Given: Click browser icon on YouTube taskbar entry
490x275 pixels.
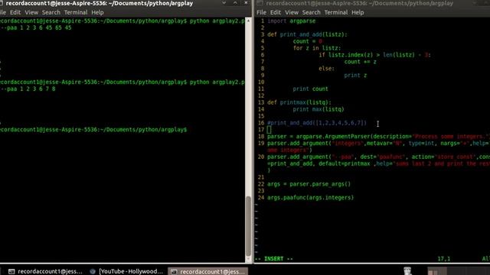Looking at the screenshot, I should click(93, 271).
